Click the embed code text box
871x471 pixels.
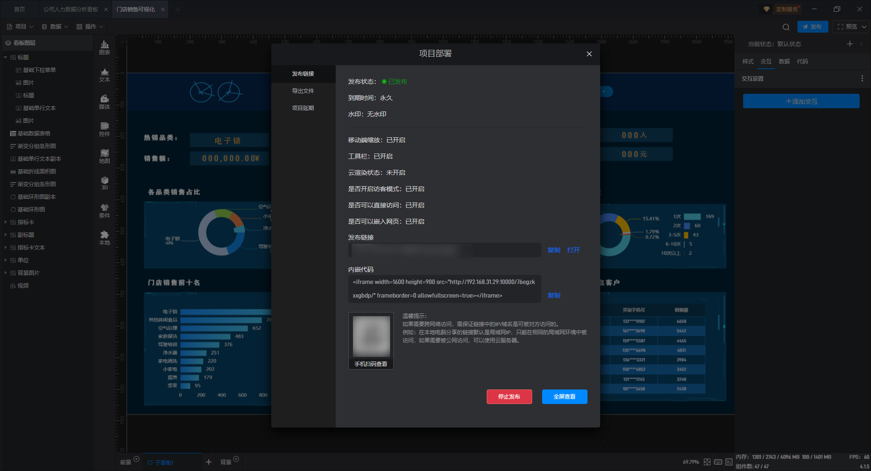[445, 289]
